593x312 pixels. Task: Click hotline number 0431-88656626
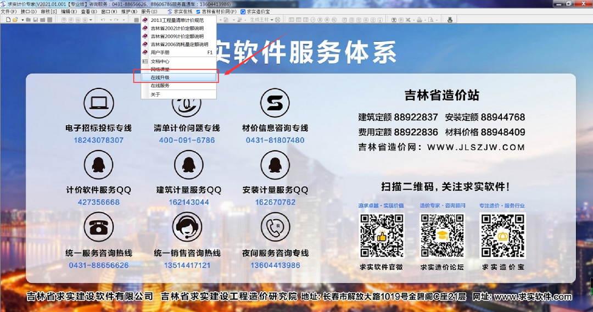point(98,265)
